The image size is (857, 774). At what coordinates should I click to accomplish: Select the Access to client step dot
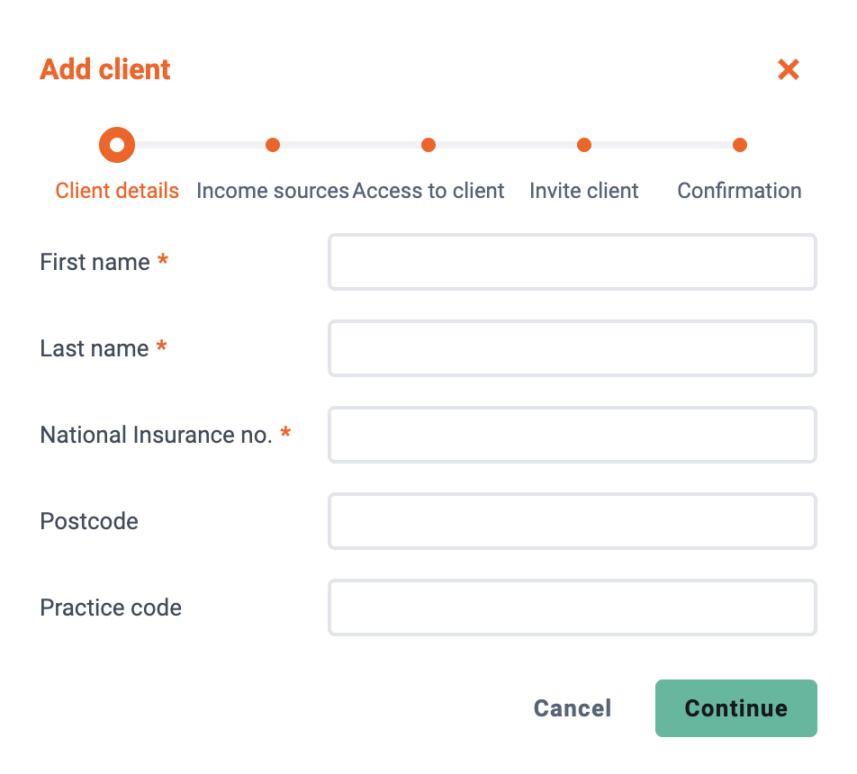point(428,145)
